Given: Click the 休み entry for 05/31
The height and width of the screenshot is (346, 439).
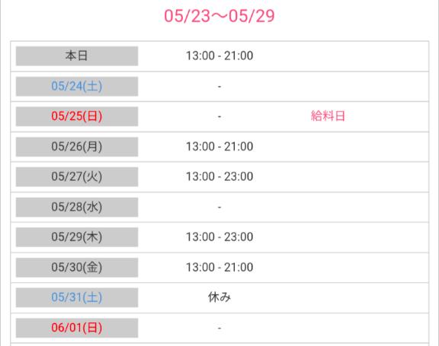Looking at the screenshot, I should click(219, 297).
